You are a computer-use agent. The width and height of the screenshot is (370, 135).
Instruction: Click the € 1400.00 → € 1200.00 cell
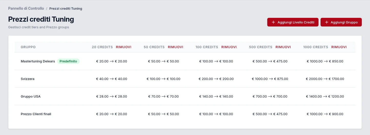pos(325,97)
